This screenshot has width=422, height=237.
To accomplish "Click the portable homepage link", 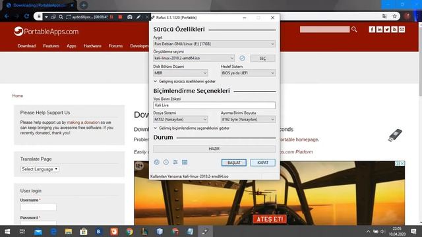I will click(299, 140).
